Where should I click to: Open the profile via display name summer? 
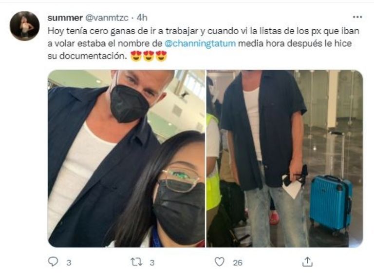click(65, 18)
